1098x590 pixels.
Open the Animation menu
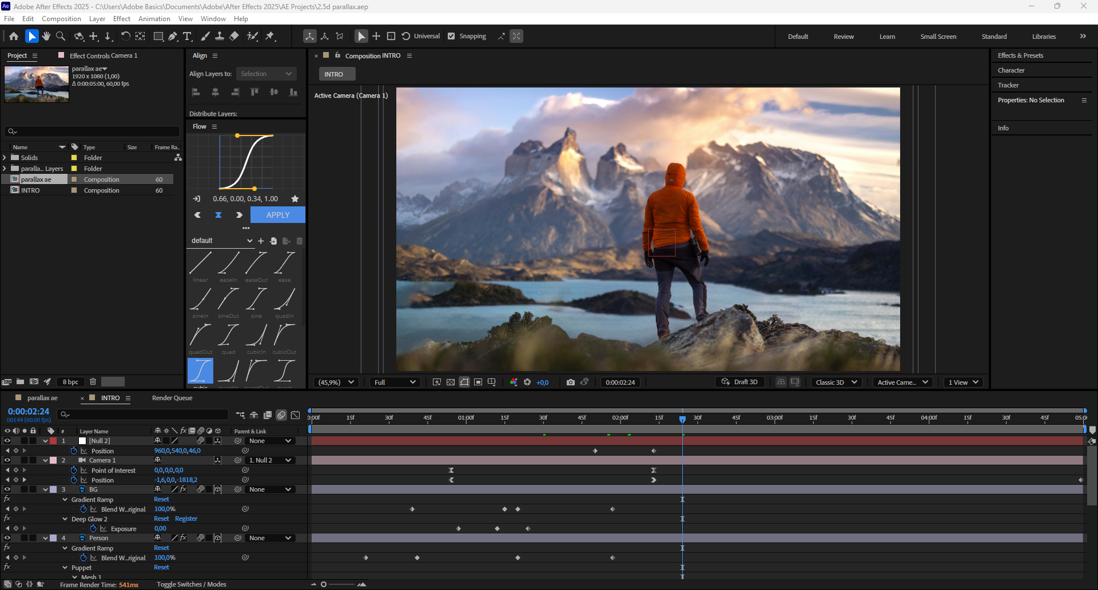154,19
